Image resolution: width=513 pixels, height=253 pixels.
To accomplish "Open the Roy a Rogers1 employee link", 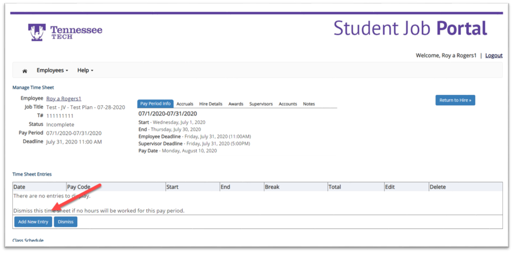I will tap(63, 99).
